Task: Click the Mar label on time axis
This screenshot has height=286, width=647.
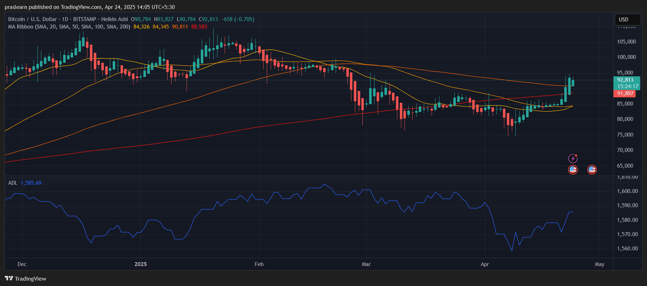Action: (366, 264)
